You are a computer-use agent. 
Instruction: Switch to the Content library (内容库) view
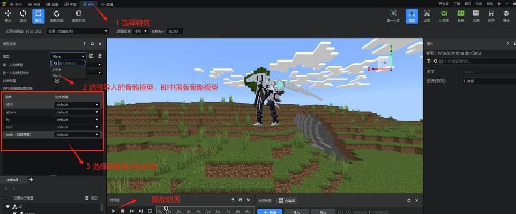(x=287, y=200)
